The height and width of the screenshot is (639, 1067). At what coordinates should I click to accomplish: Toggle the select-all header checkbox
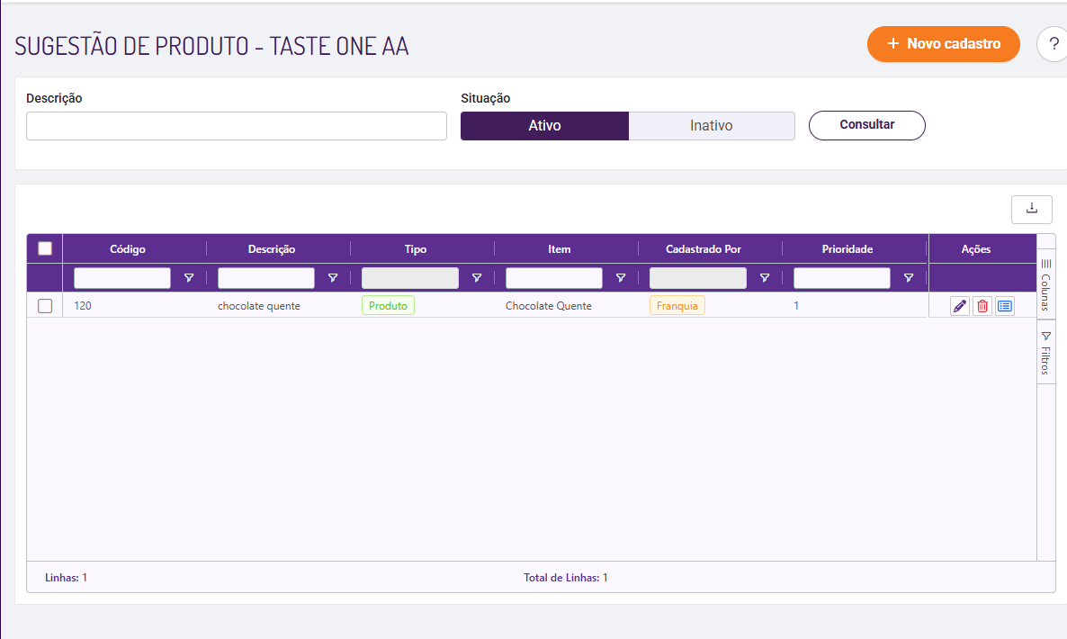[45, 249]
